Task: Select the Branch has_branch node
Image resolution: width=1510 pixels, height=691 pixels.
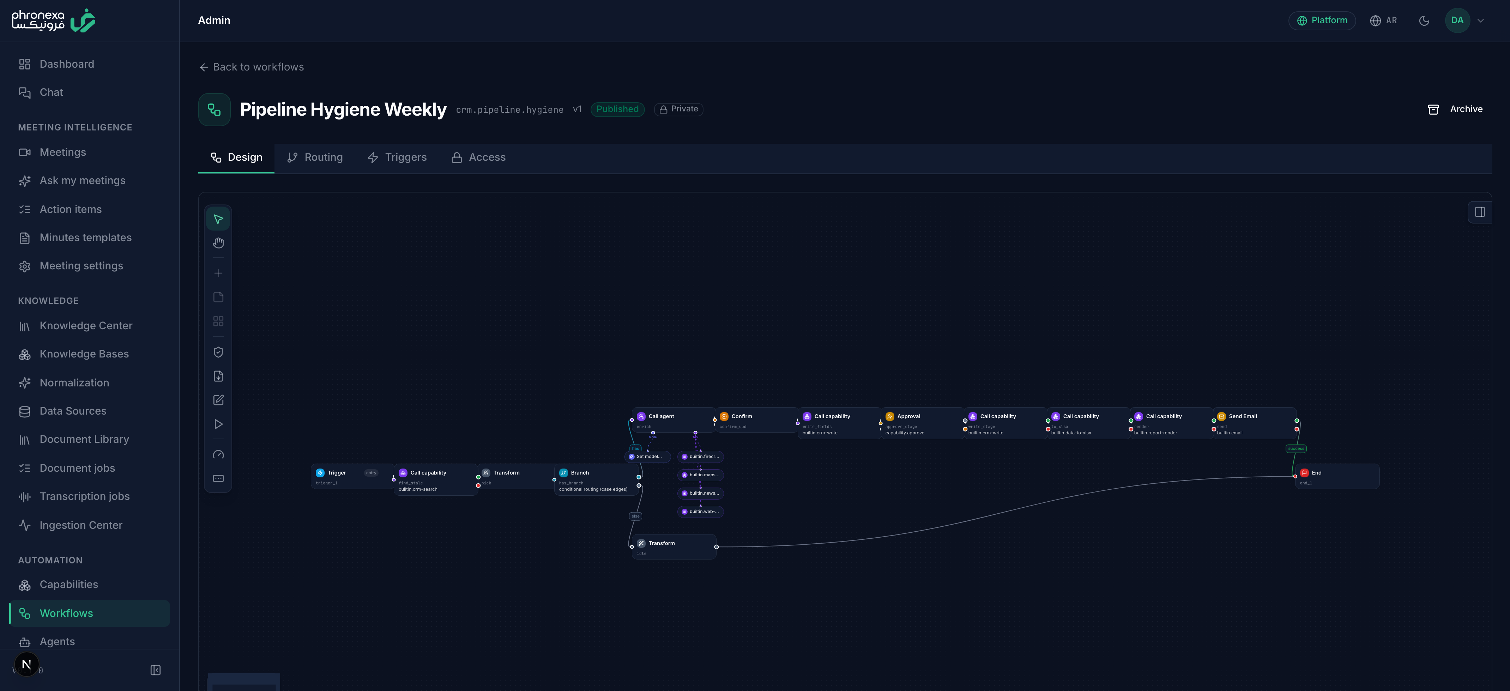Action: pos(596,479)
